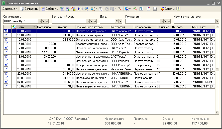Image resolution: width=222 pixels, height=129 pixels.
Task: Clear the Назначение платежа filter field
Action: (x=217, y=21)
